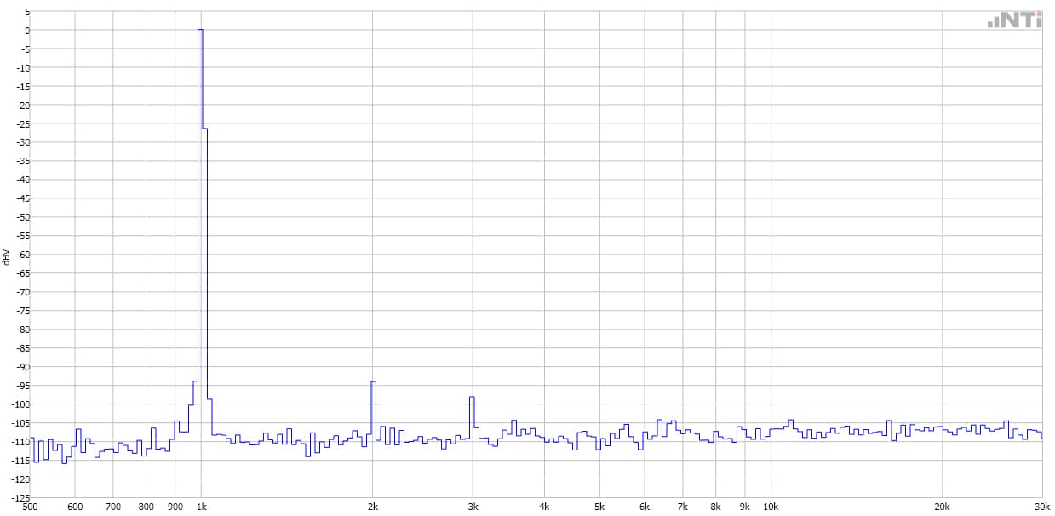Screen dimensions: 1055x516
Task: Click the "900" frequency axis label
Action: [175, 507]
